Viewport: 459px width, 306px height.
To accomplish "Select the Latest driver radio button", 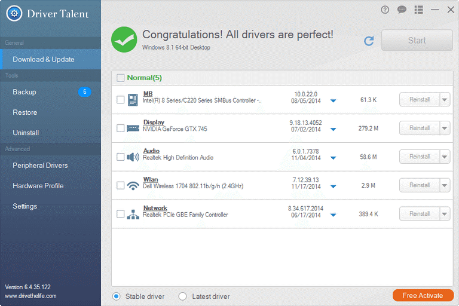I will pos(182,296).
